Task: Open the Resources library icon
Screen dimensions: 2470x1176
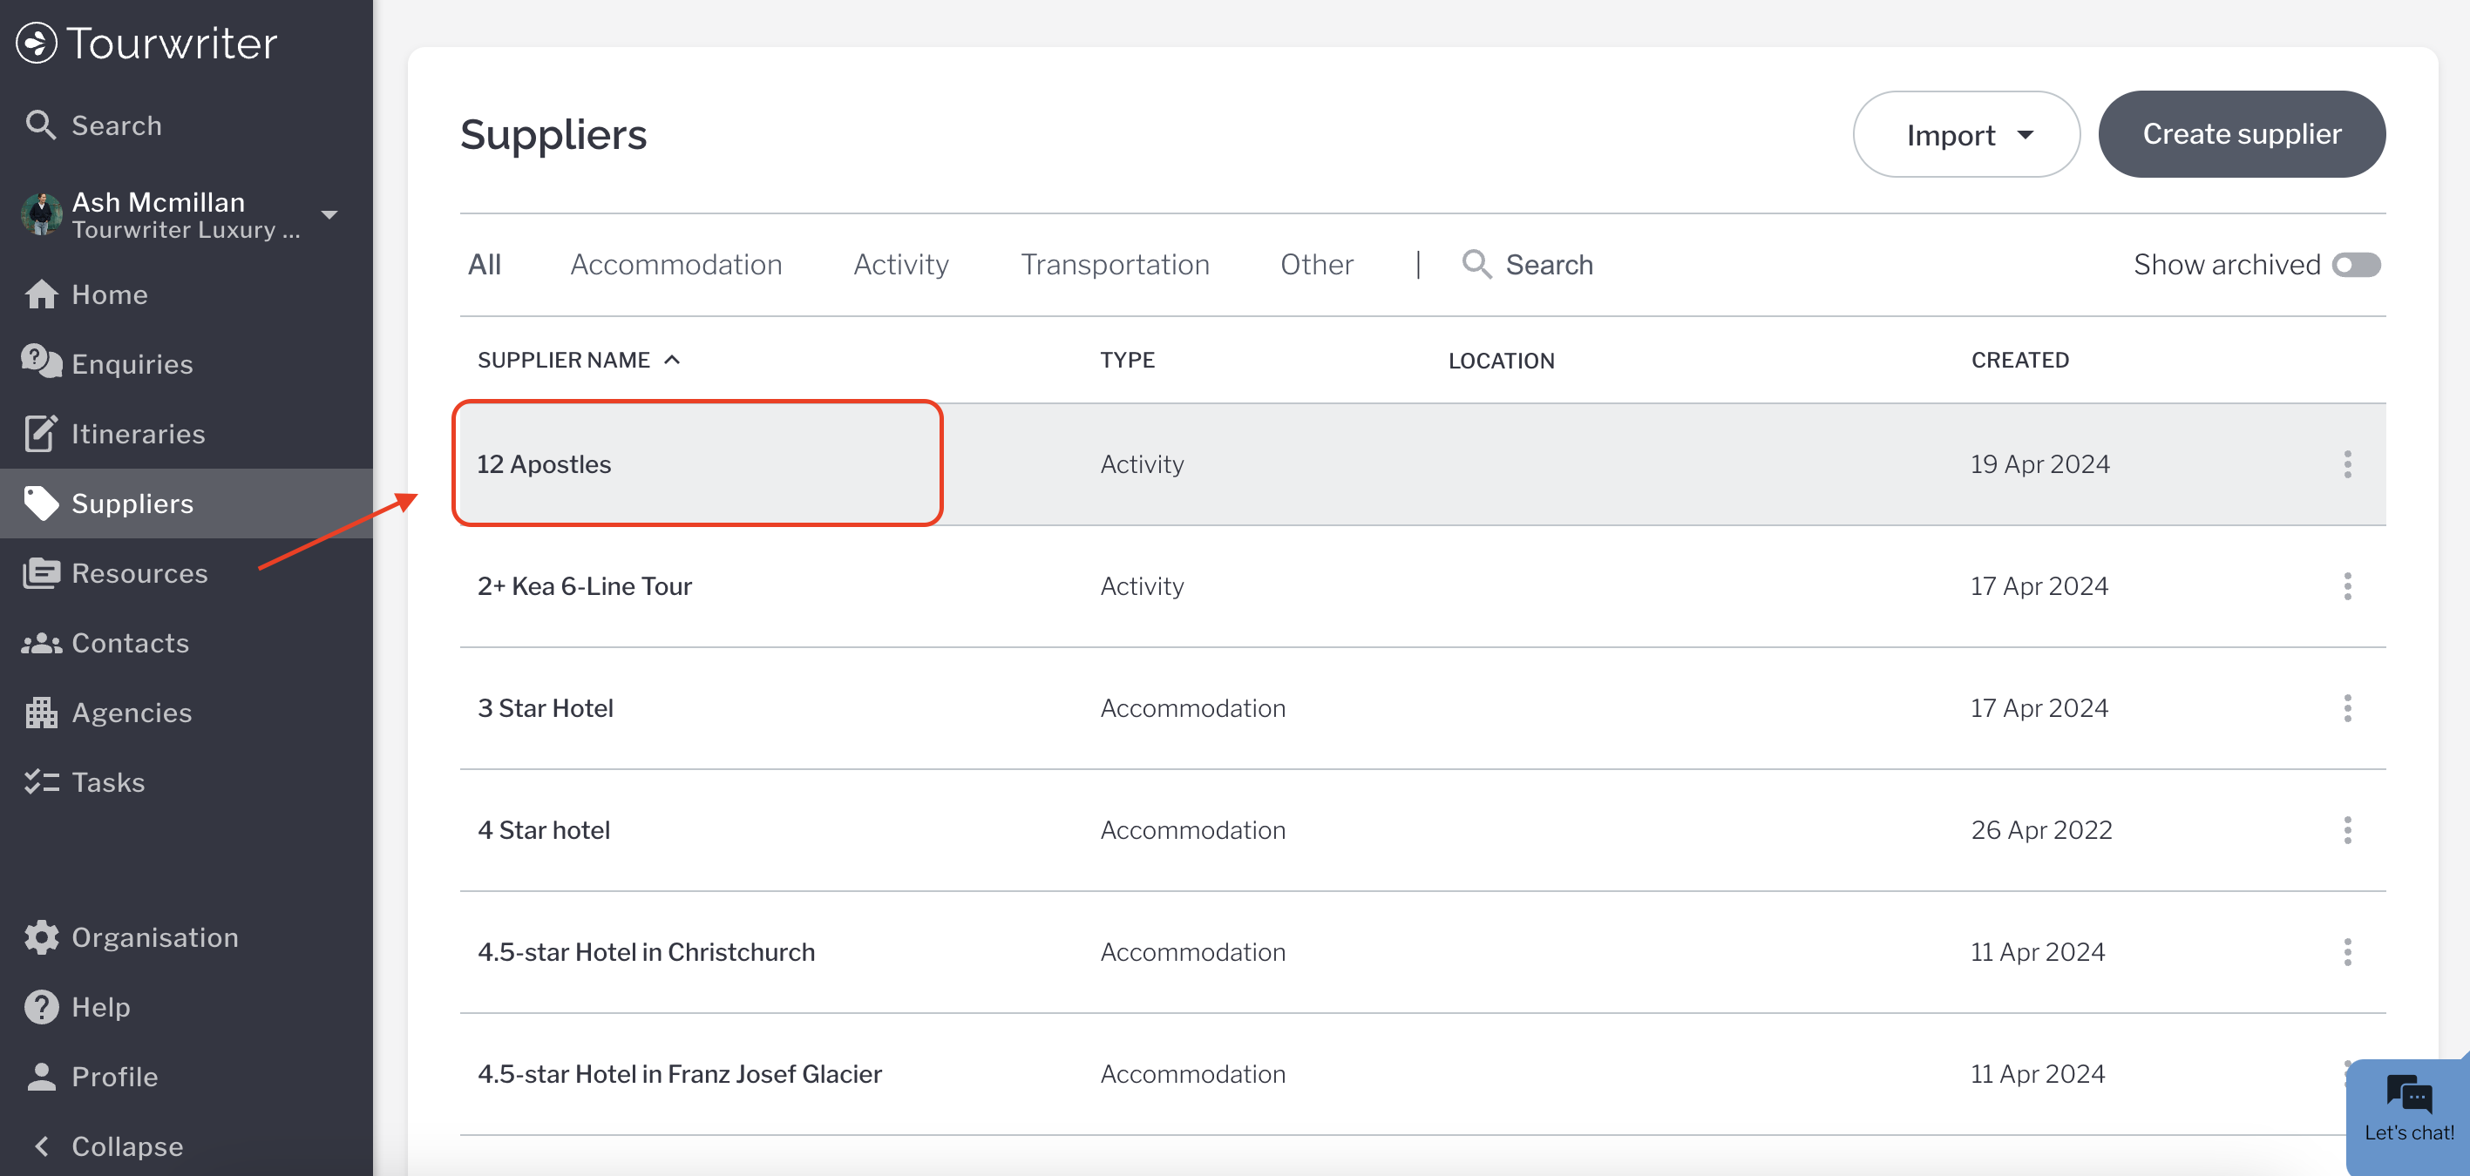Action: [x=41, y=573]
